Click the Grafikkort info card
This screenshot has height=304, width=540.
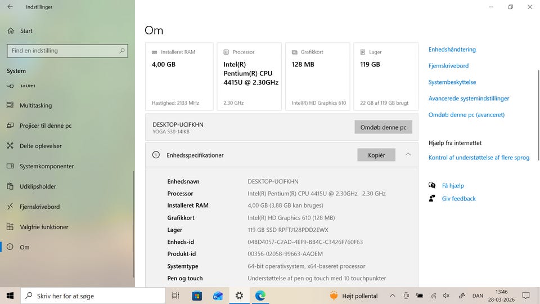click(x=317, y=77)
